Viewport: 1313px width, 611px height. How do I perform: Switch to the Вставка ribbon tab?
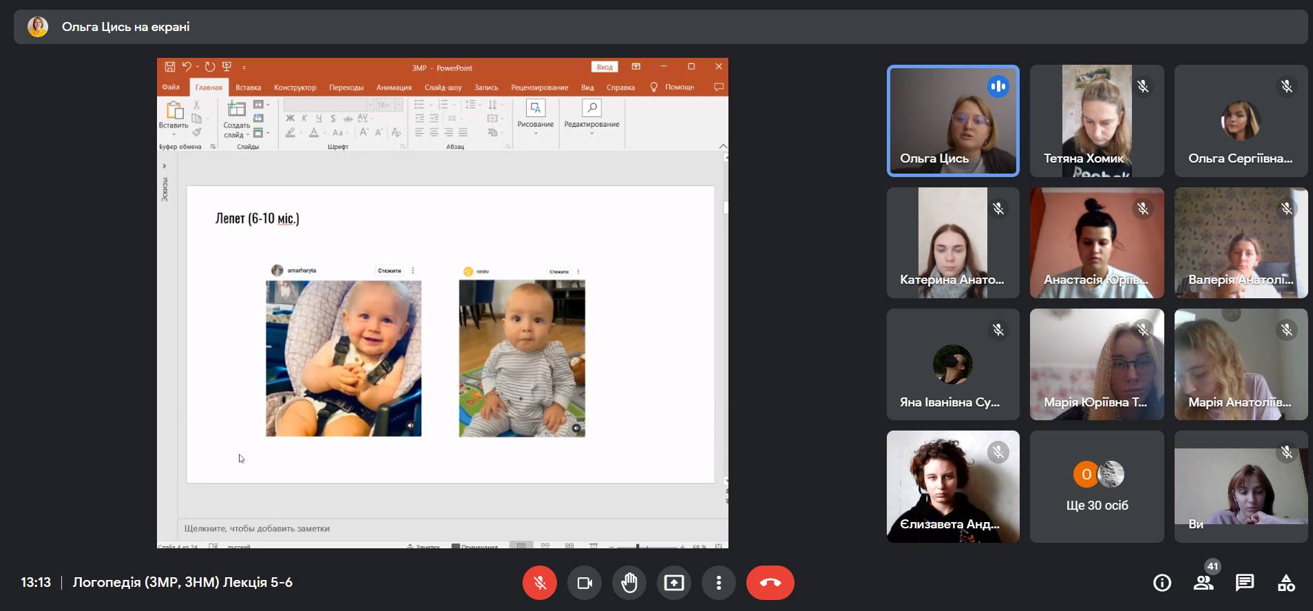coord(248,87)
